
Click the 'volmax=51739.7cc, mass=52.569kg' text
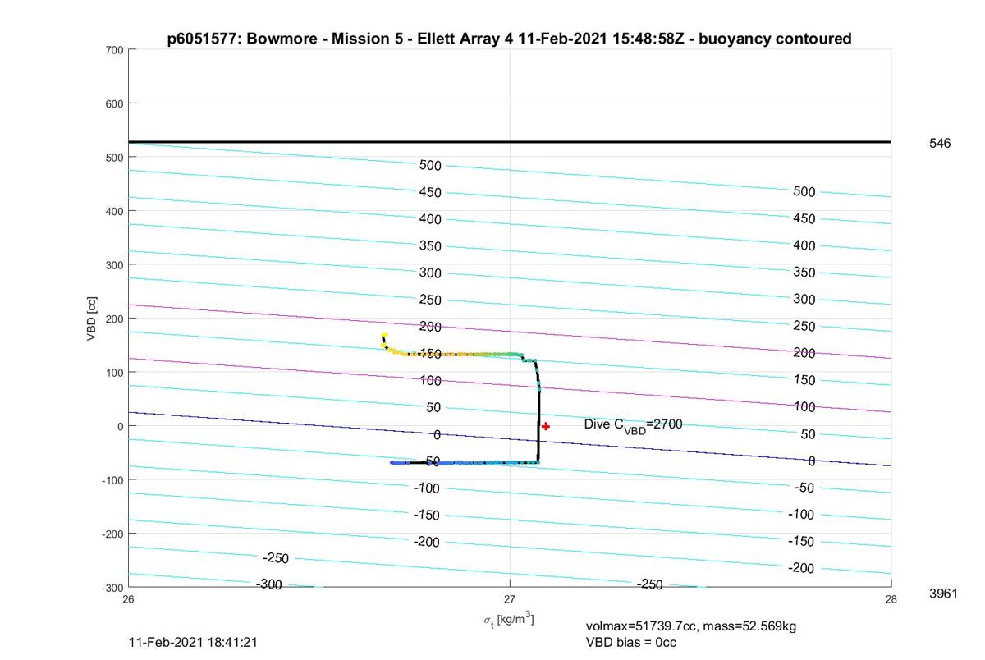click(x=691, y=626)
